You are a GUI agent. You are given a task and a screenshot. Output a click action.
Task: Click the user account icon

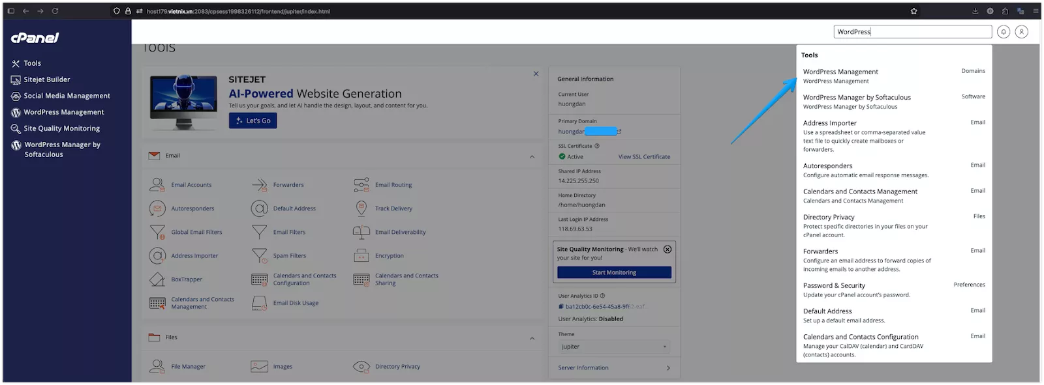tap(1022, 32)
